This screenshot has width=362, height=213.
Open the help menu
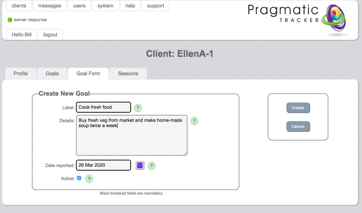click(130, 6)
